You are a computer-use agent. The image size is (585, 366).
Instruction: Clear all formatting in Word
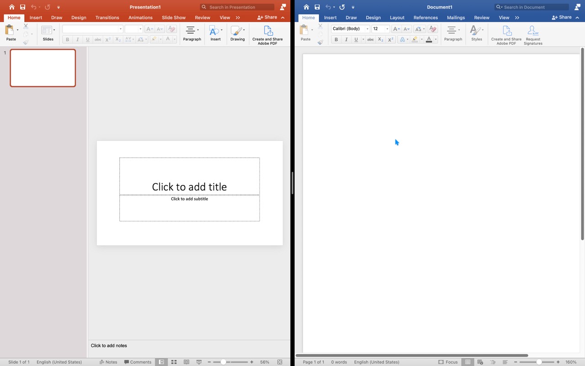432,28
